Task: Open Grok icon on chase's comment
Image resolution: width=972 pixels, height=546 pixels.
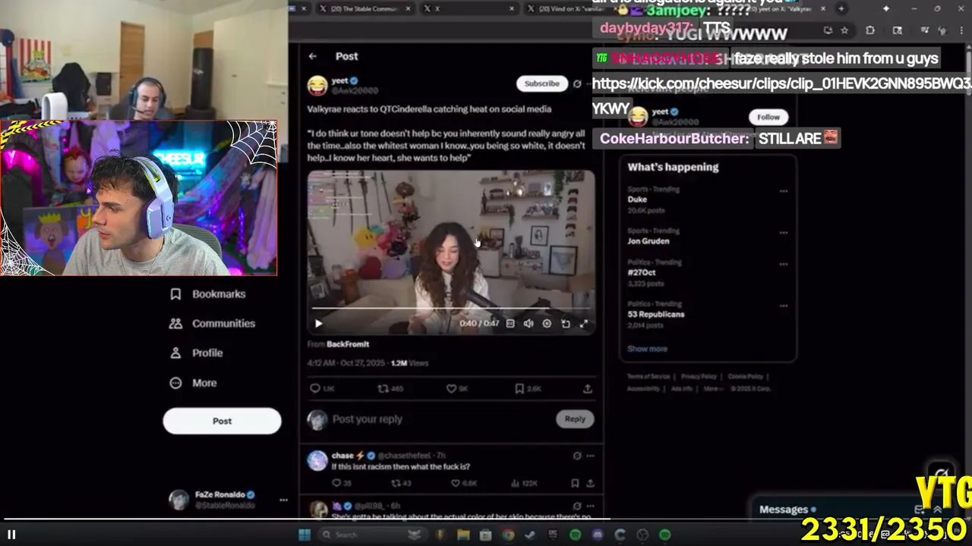Action: click(x=577, y=456)
